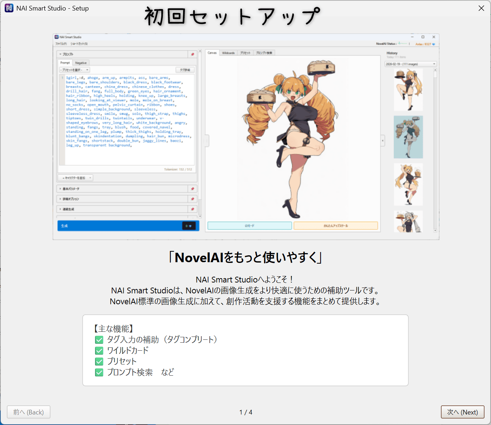Toggle the タグ入力の補助 checkbox

click(x=99, y=340)
